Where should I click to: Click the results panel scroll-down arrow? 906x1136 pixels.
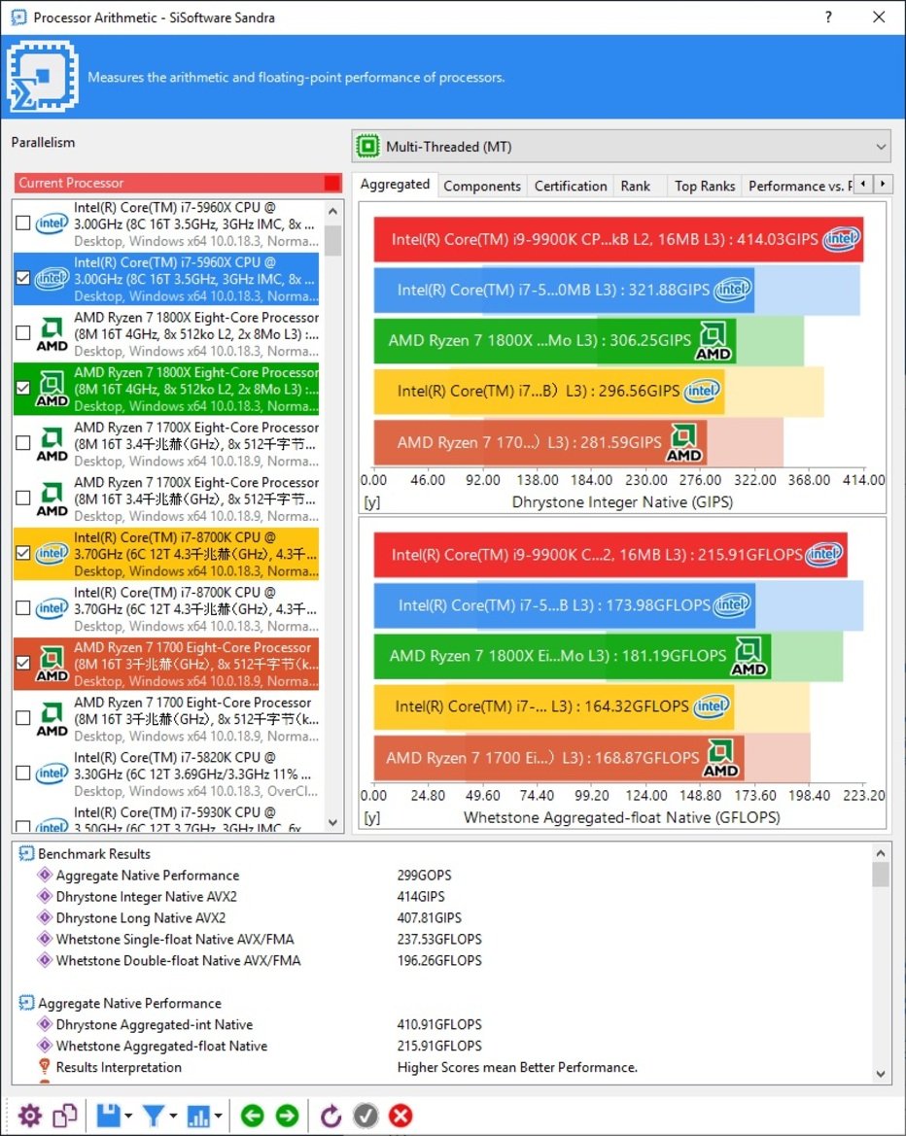[x=881, y=1074]
